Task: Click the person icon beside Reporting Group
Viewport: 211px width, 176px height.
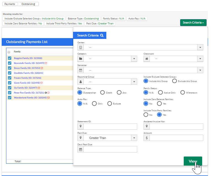Action: (80, 82)
